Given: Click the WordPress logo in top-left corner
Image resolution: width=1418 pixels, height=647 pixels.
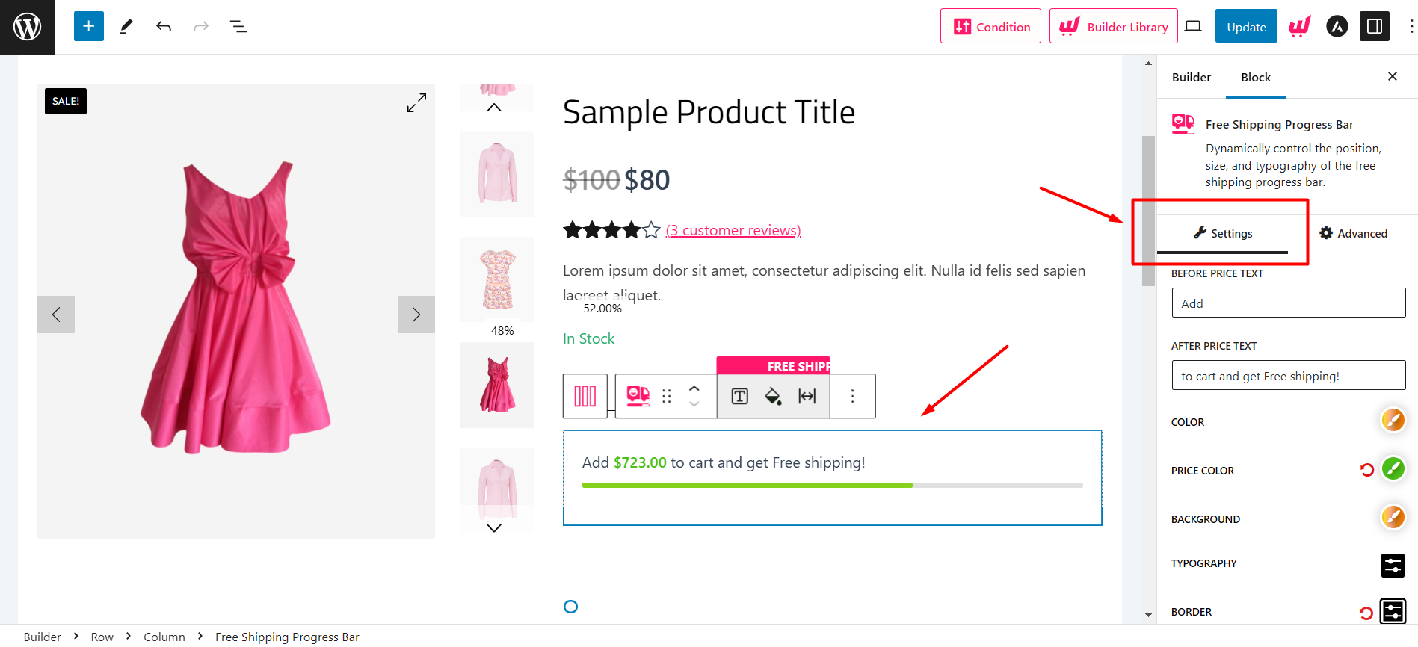Looking at the screenshot, I should pyautogui.click(x=27, y=26).
